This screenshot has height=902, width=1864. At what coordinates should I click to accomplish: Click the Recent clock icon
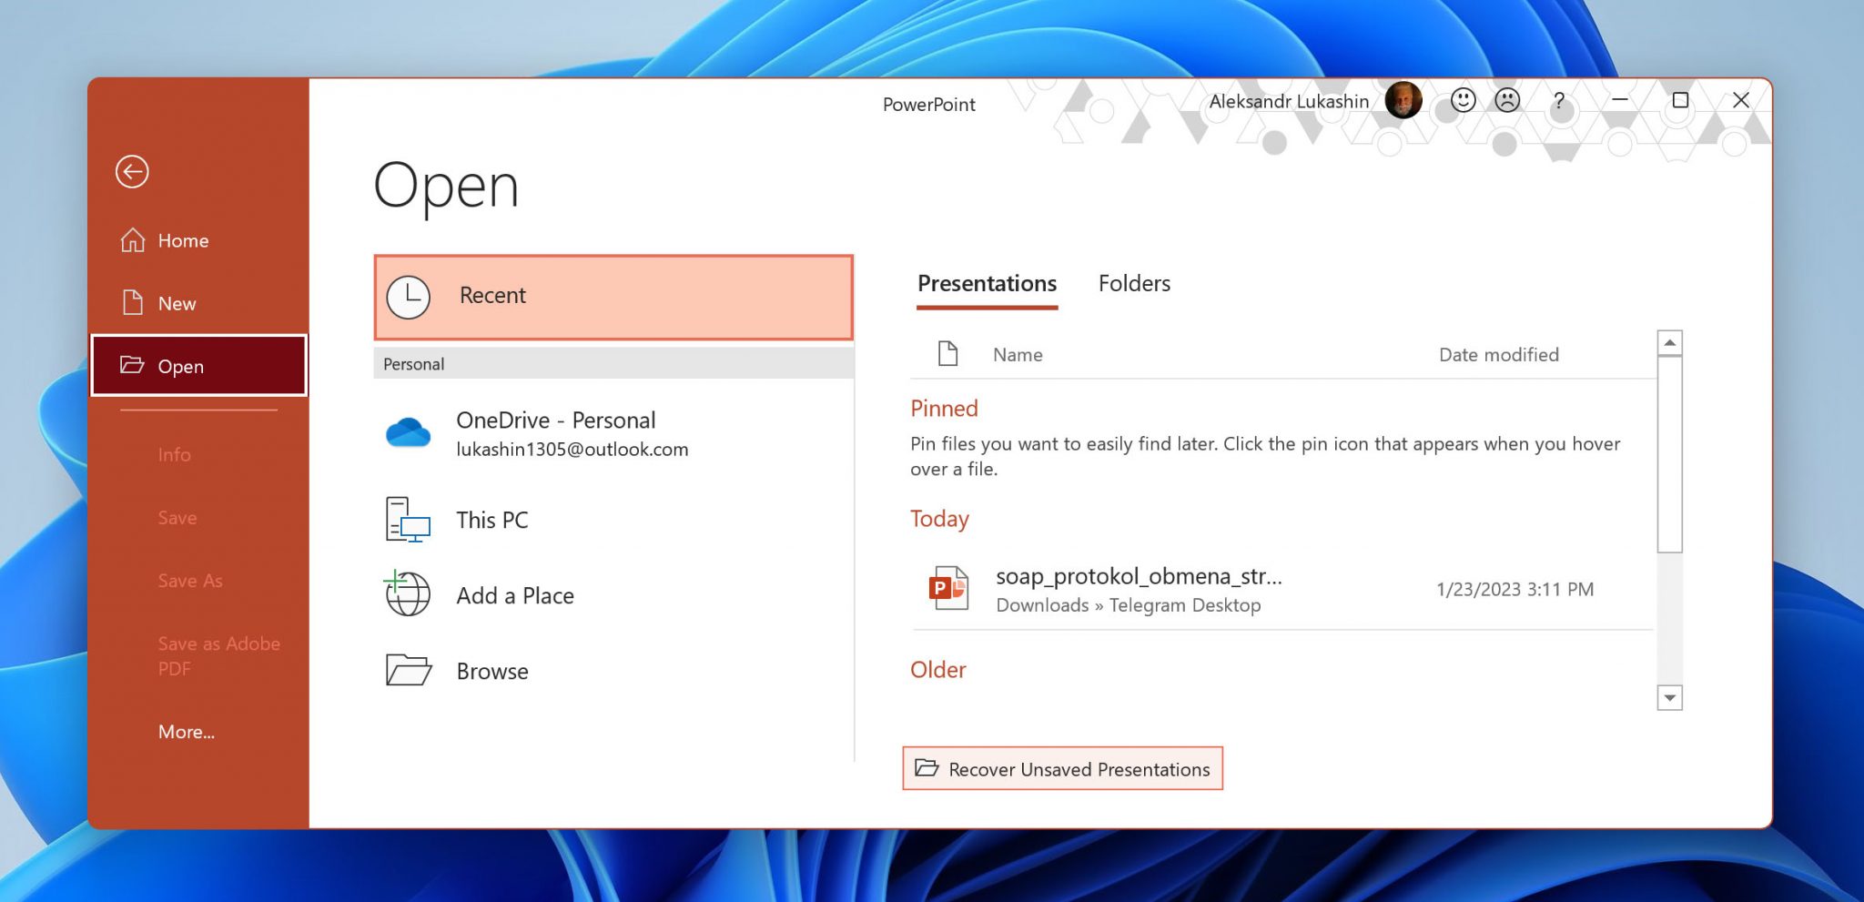tap(409, 296)
